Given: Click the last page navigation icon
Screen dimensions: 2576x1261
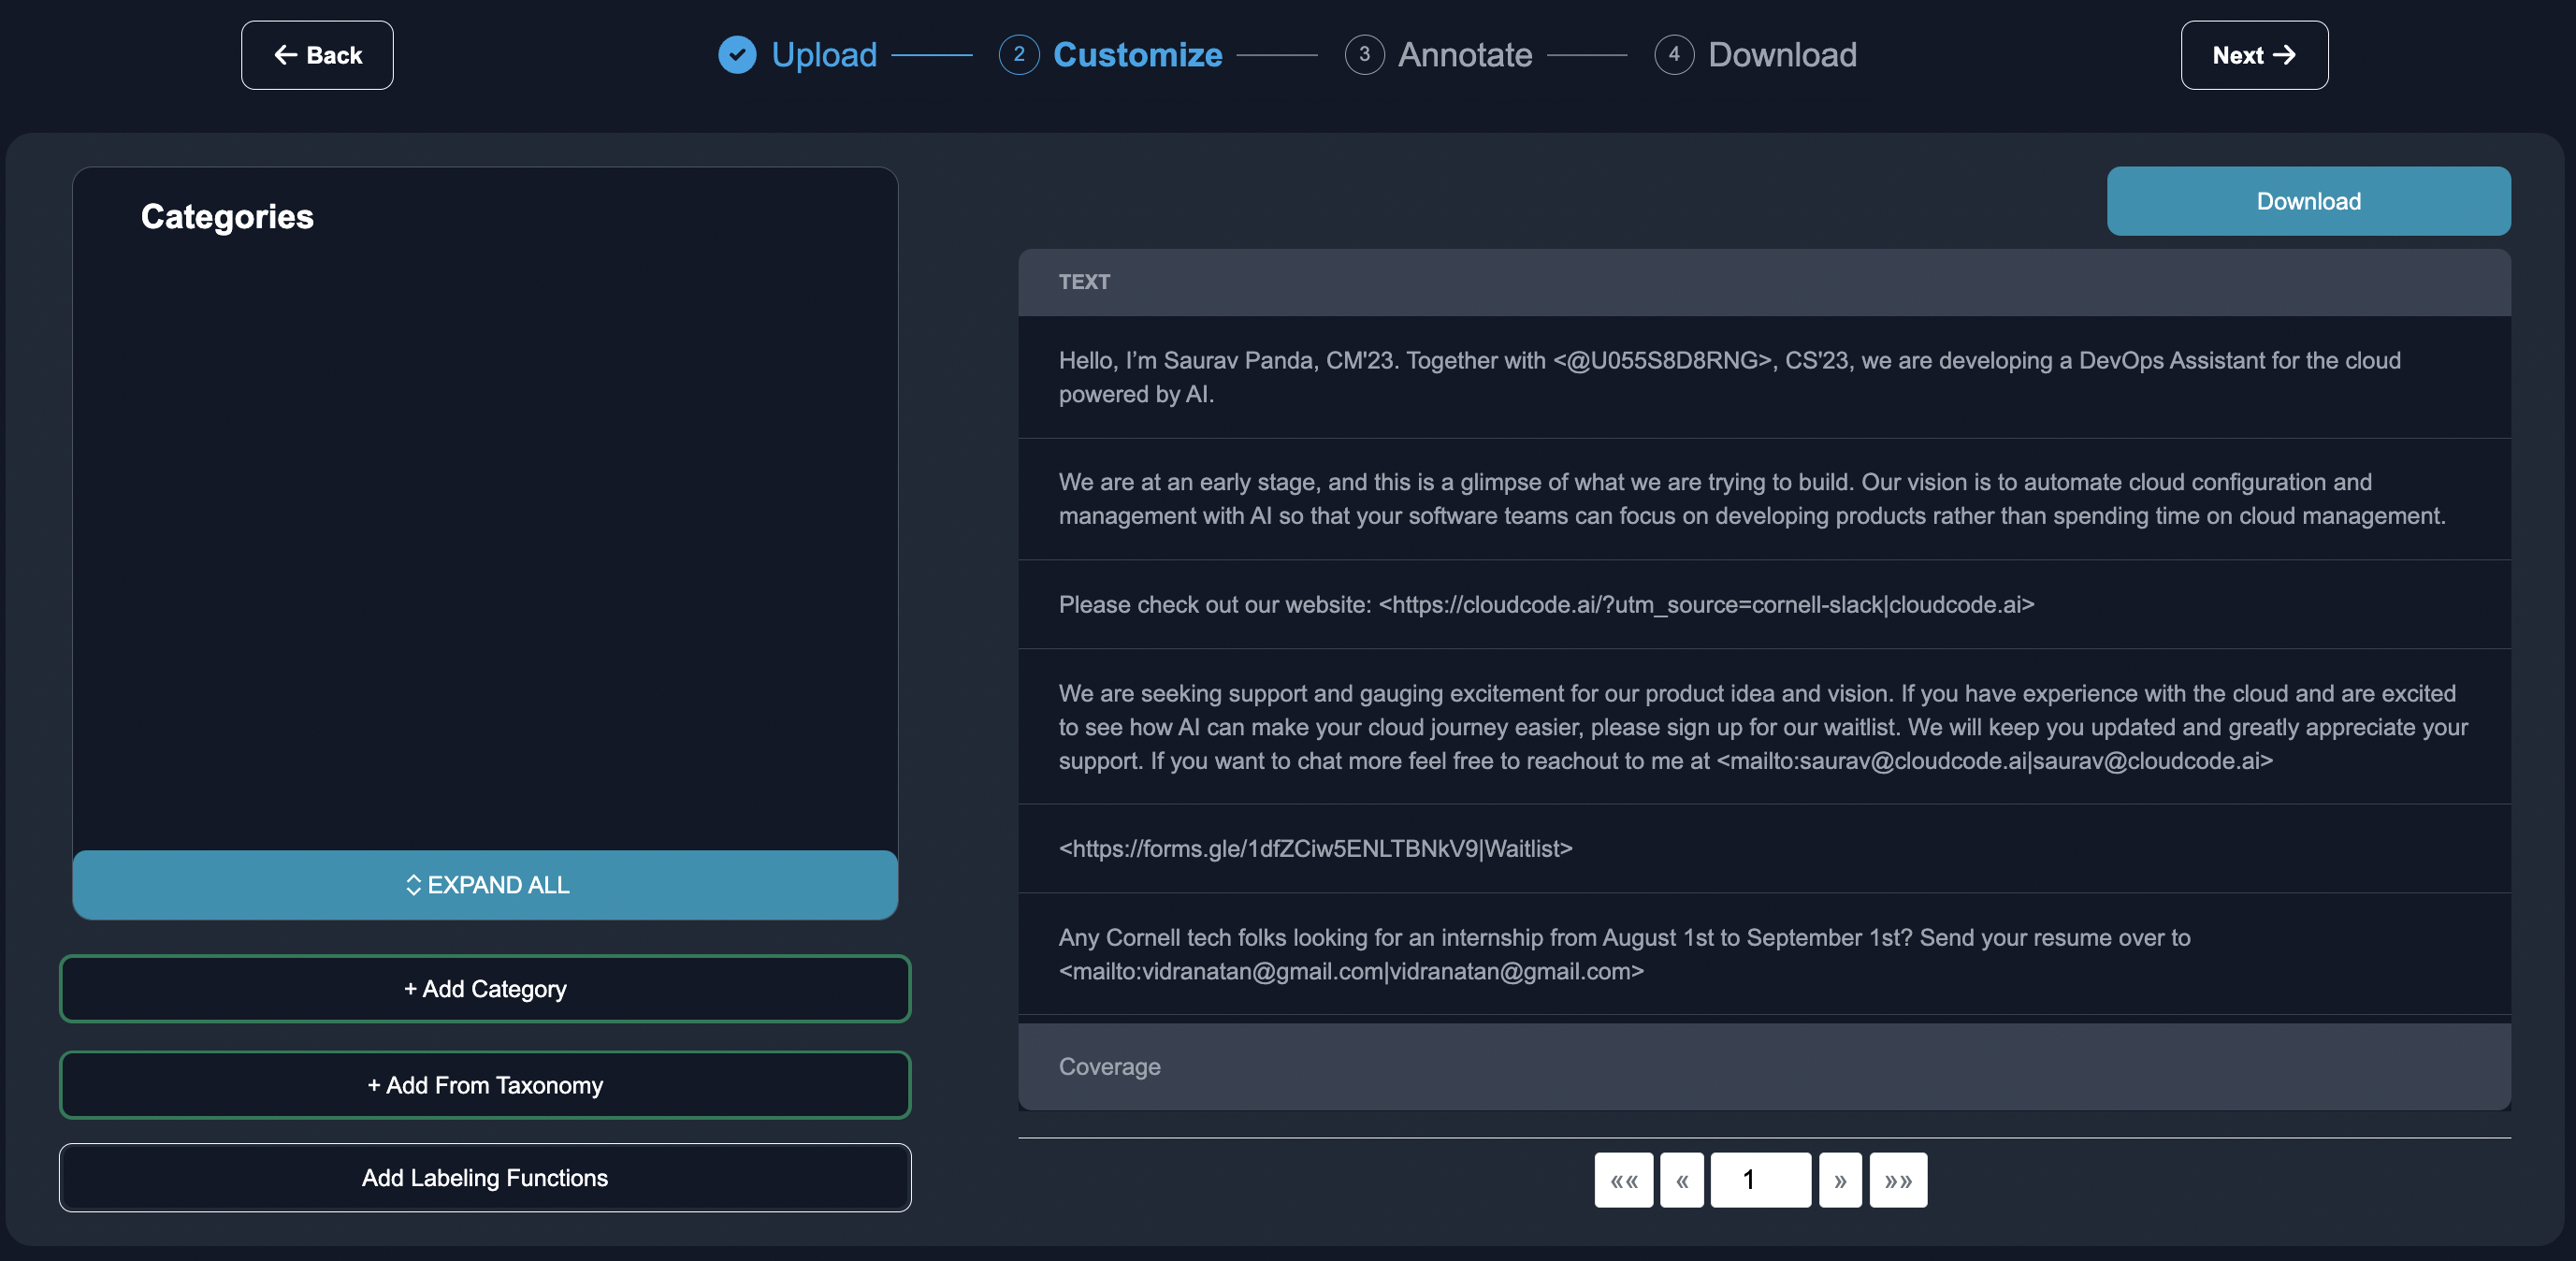Looking at the screenshot, I should click(x=1898, y=1179).
